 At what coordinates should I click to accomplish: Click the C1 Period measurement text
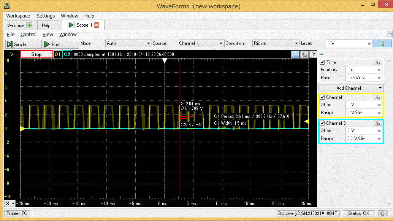point(251,116)
